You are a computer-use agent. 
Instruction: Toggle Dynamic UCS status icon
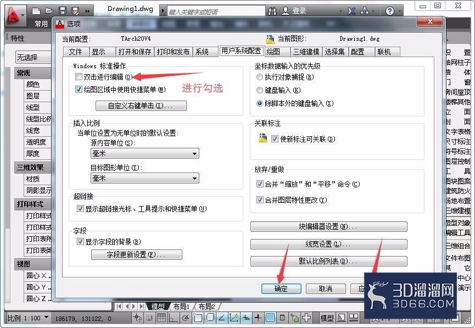coord(234,318)
